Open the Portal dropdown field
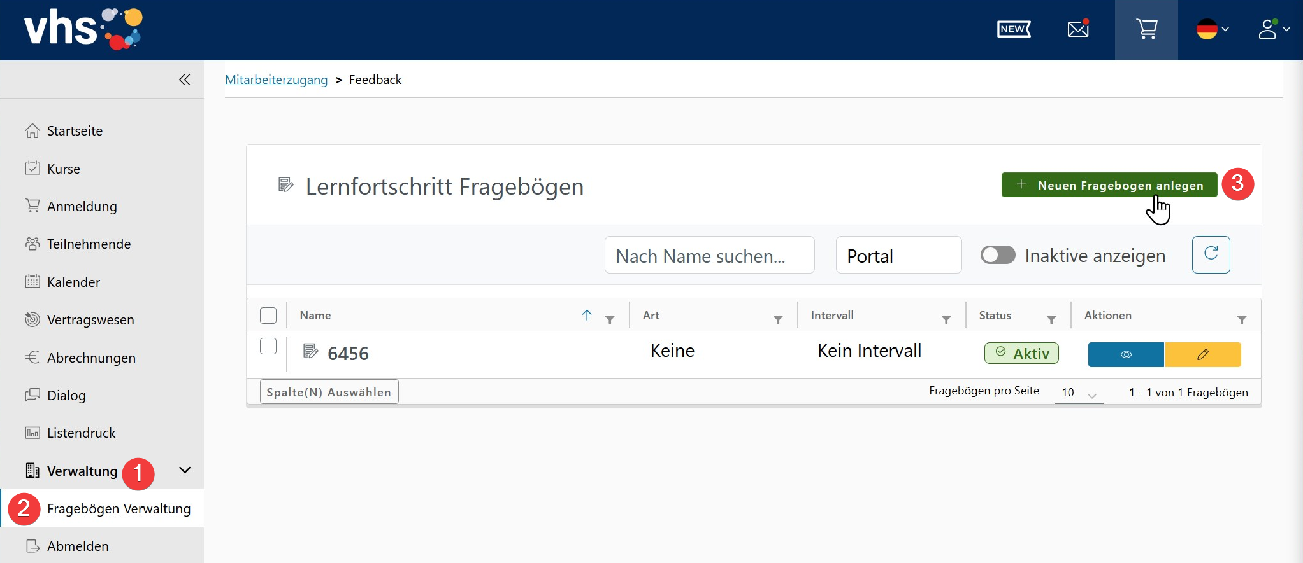The height and width of the screenshot is (563, 1303). tap(898, 255)
